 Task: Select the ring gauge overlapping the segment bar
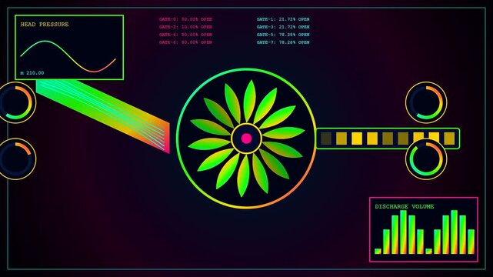point(426,159)
